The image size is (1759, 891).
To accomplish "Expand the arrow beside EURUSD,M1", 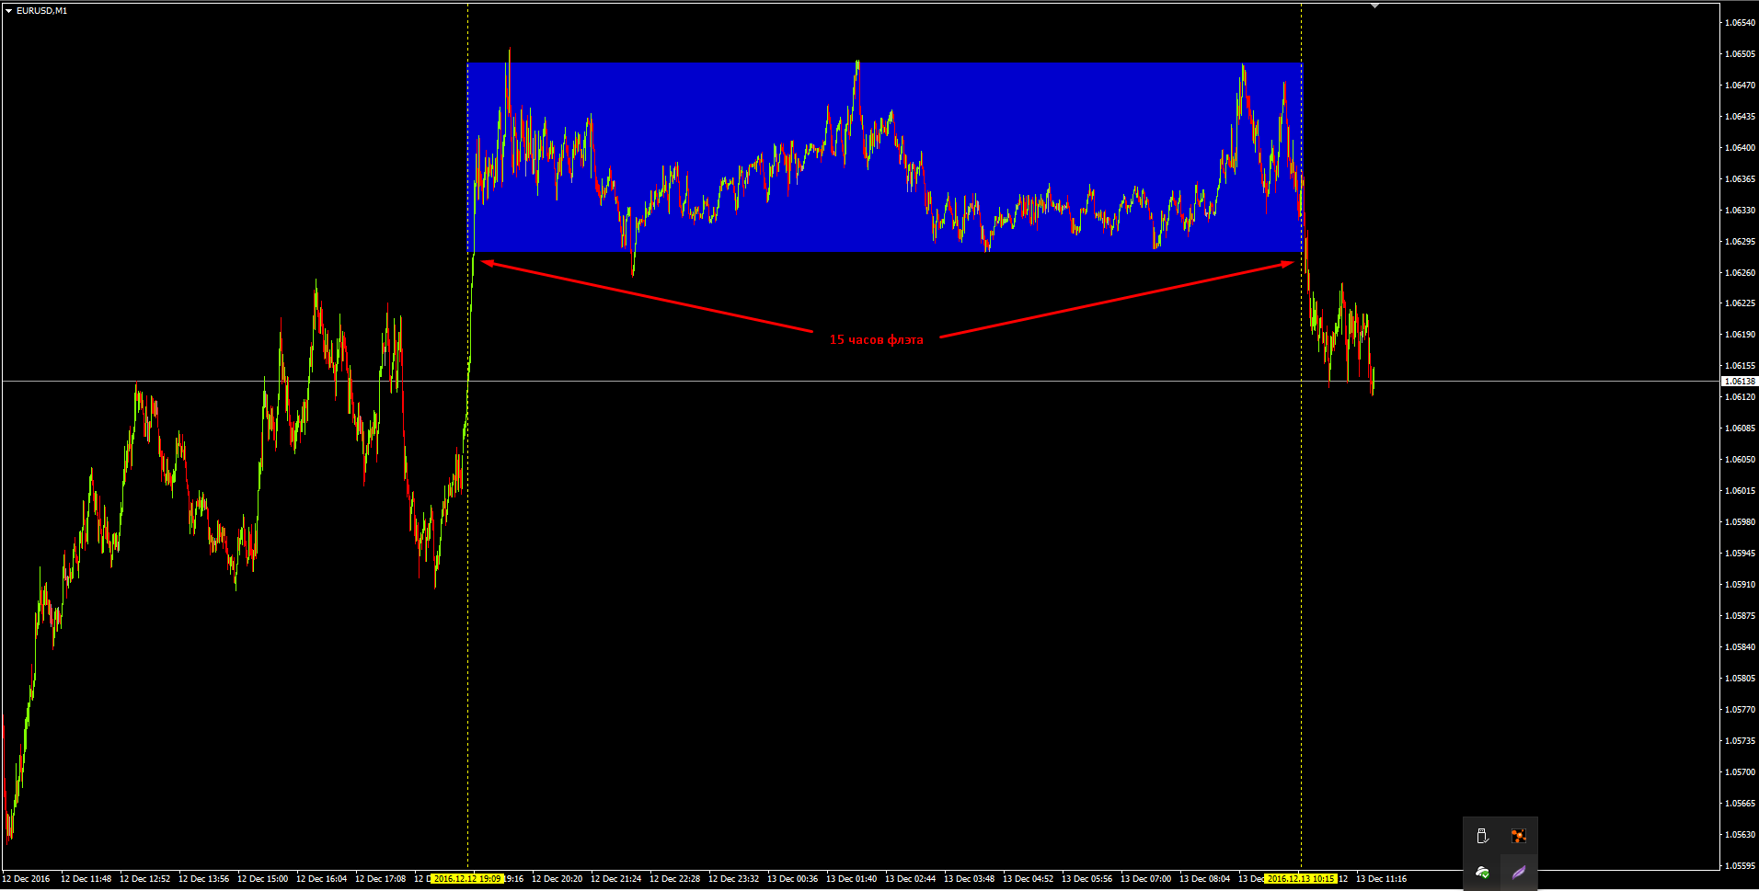I will click(8, 11).
